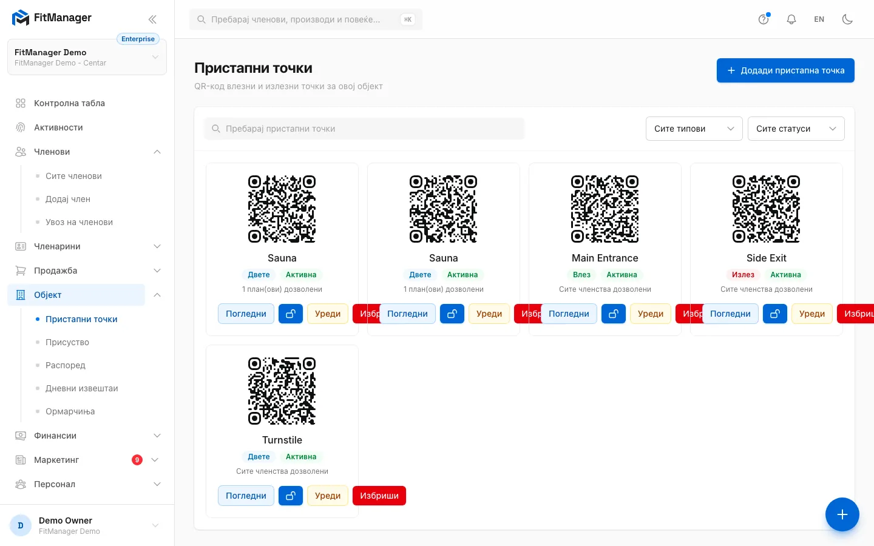Click the Main Entrance QR code thumbnail
Viewport: 874px width, 546px height.
tap(605, 209)
